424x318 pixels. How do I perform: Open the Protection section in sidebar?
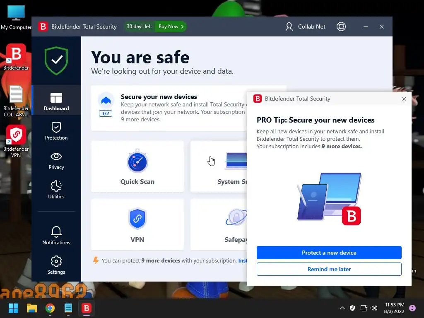56,131
